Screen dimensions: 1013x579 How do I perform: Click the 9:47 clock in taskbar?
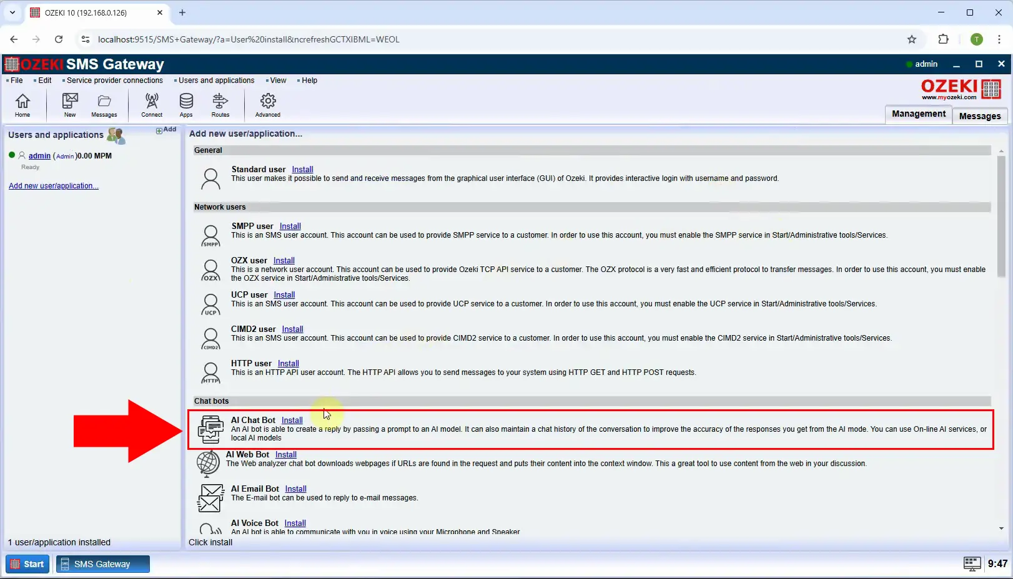(x=997, y=564)
